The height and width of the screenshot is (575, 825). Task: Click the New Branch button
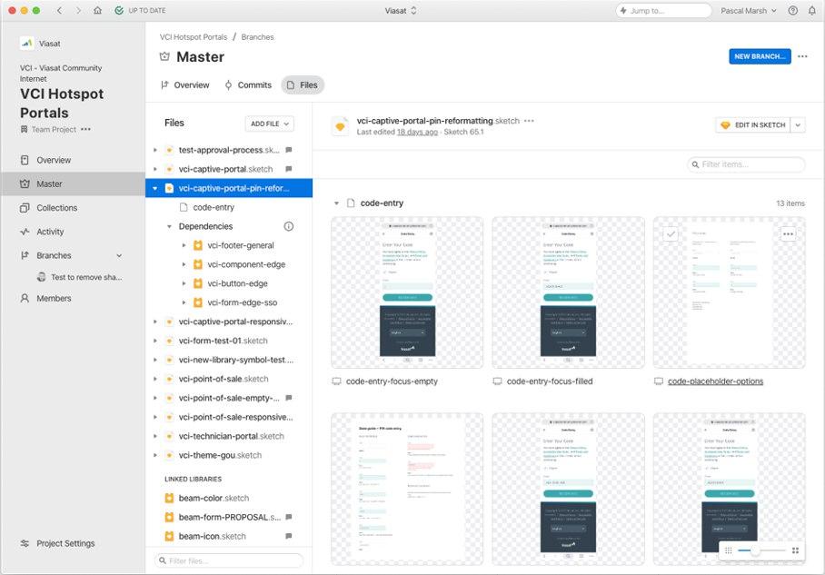click(759, 56)
